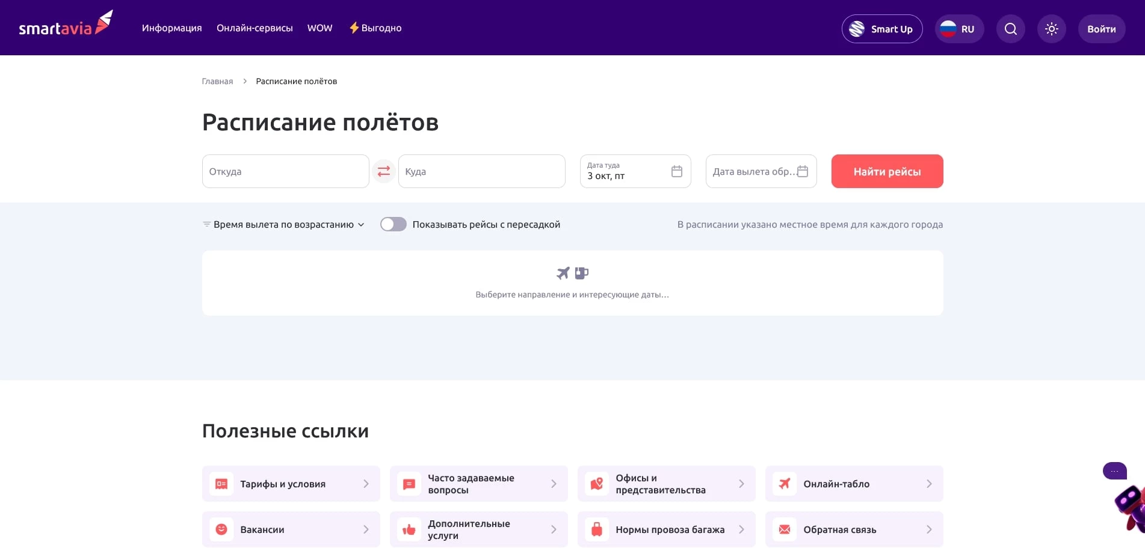Open the RU language selector

coord(959,28)
